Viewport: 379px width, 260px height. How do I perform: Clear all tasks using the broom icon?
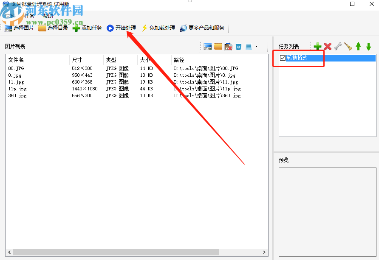pyautogui.click(x=348, y=46)
